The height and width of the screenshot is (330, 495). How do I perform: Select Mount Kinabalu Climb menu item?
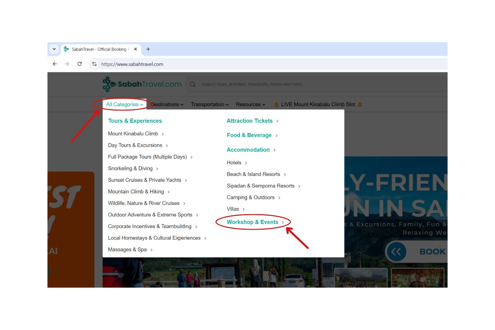point(133,134)
